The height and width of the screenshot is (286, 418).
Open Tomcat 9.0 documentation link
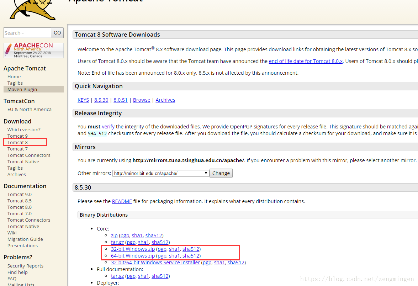pos(20,195)
